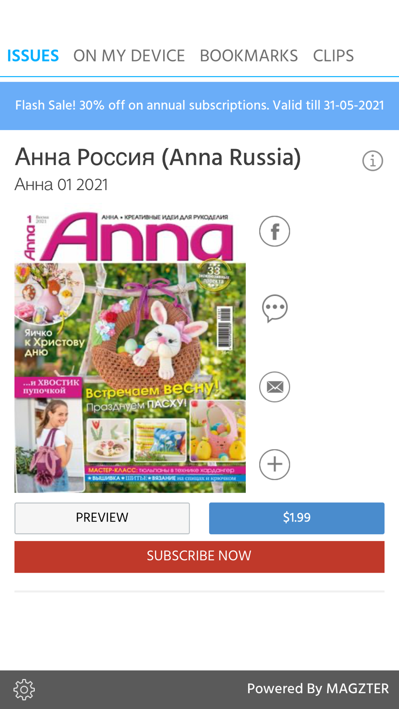
Task: Open the settings gear icon
Action: pos(24,689)
